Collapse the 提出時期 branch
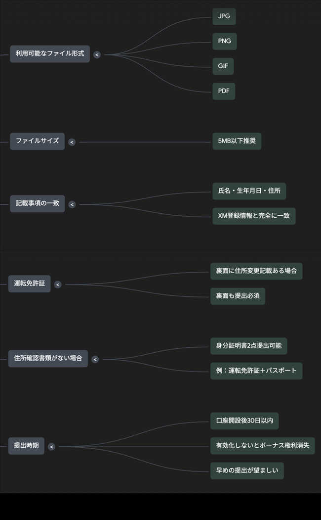321x520 pixels. [x=51, y=447]
